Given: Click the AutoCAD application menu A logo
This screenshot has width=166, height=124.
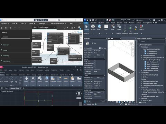Looking at the screenshot, I should tap(2, 67).
